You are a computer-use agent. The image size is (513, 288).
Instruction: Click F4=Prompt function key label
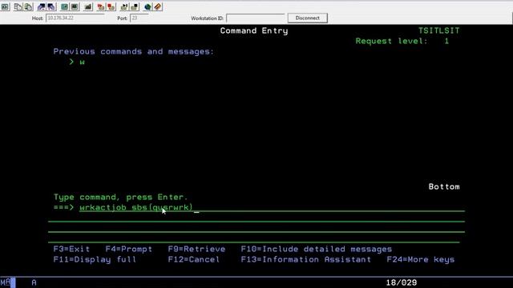(129, 249)
